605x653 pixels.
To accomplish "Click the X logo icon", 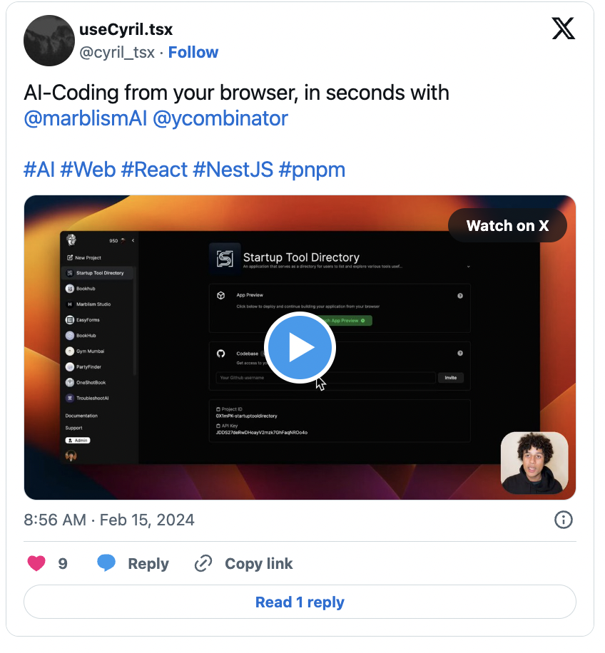I will pos(564,29).
